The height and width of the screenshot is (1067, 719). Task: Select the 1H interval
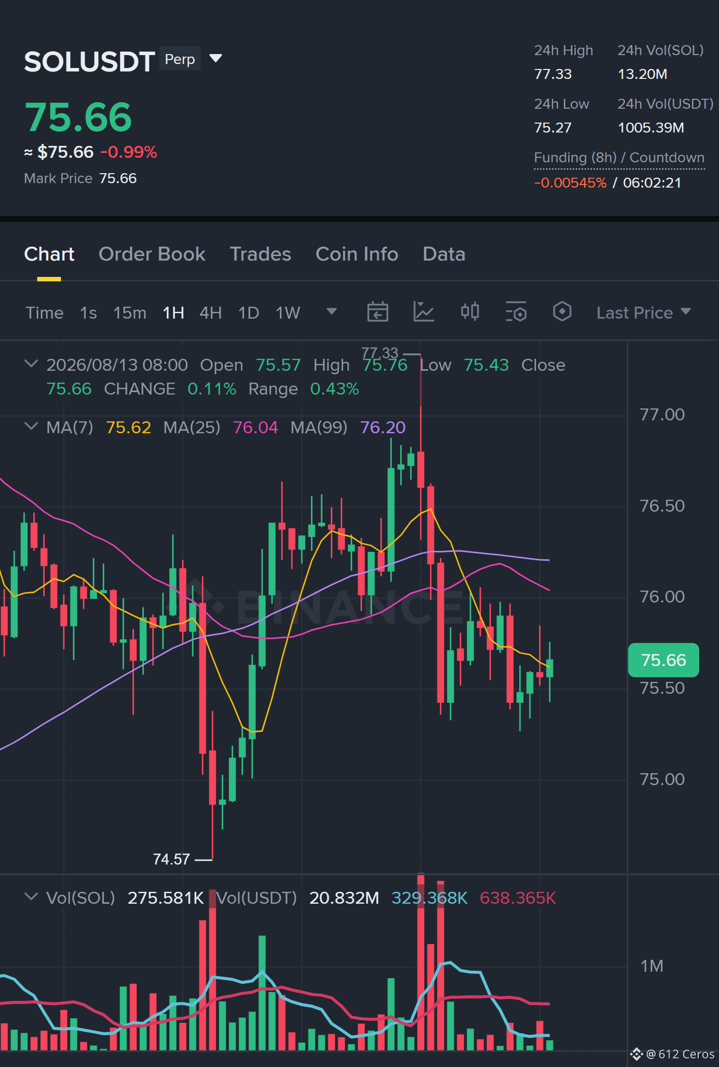tap(174, 313)
